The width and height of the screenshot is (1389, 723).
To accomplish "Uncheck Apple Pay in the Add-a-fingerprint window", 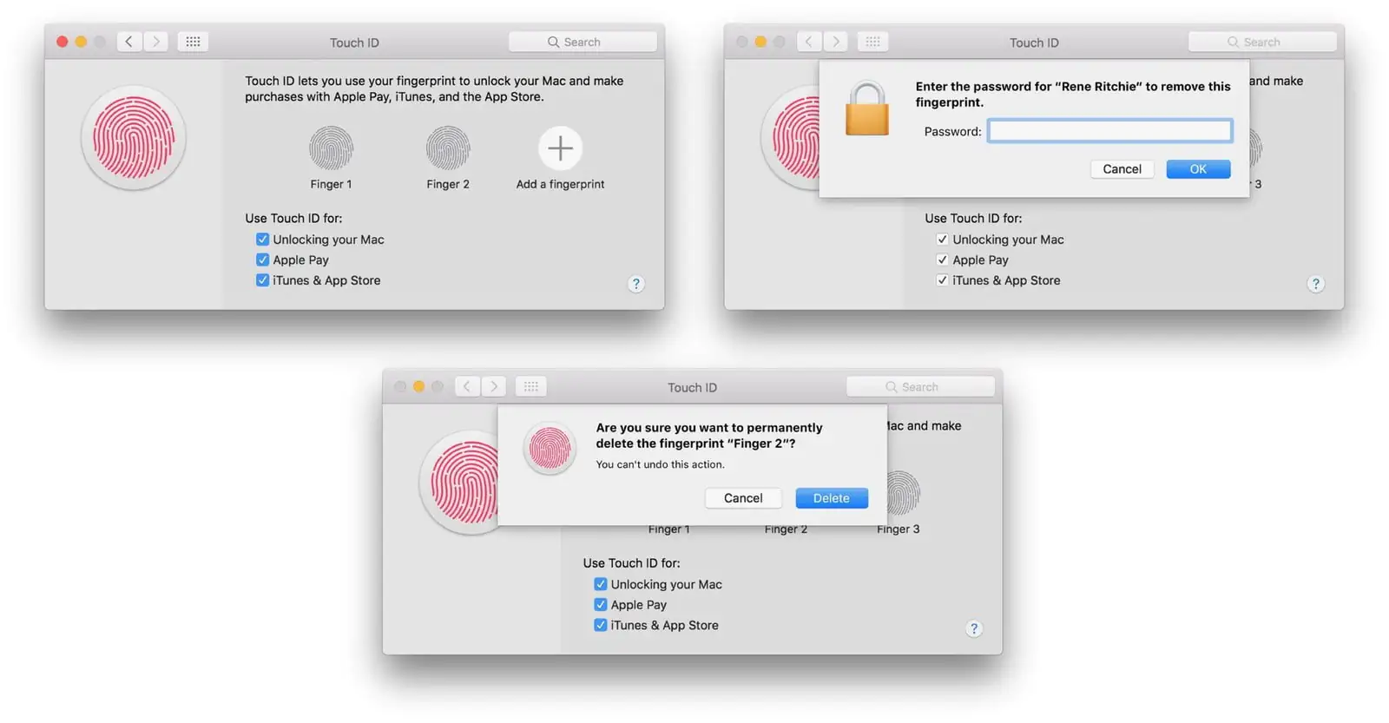I will pos(262,260).
